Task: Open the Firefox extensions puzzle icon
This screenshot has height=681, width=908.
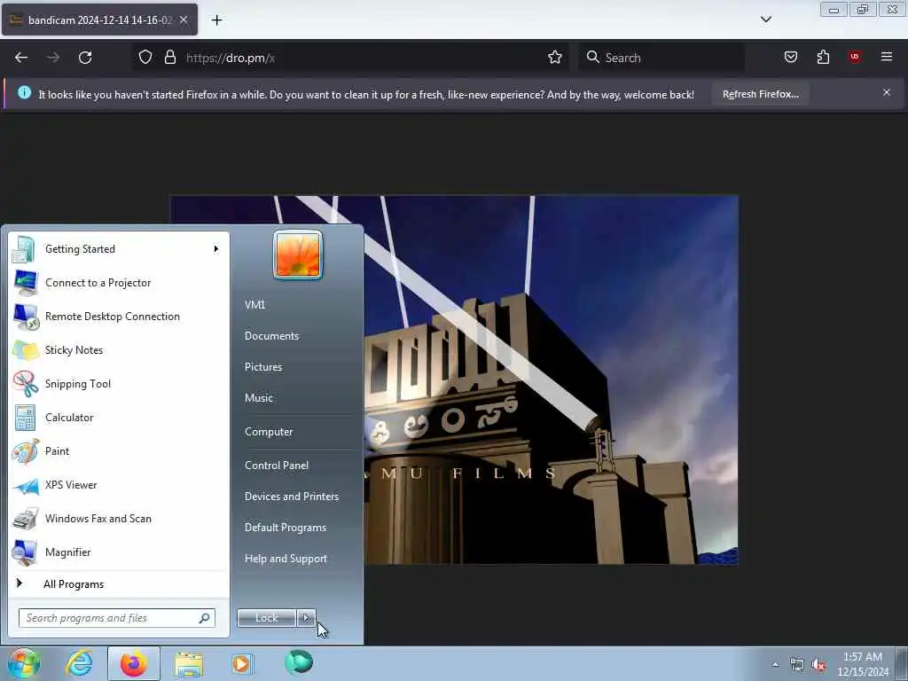Action: [x=823, y=57]
